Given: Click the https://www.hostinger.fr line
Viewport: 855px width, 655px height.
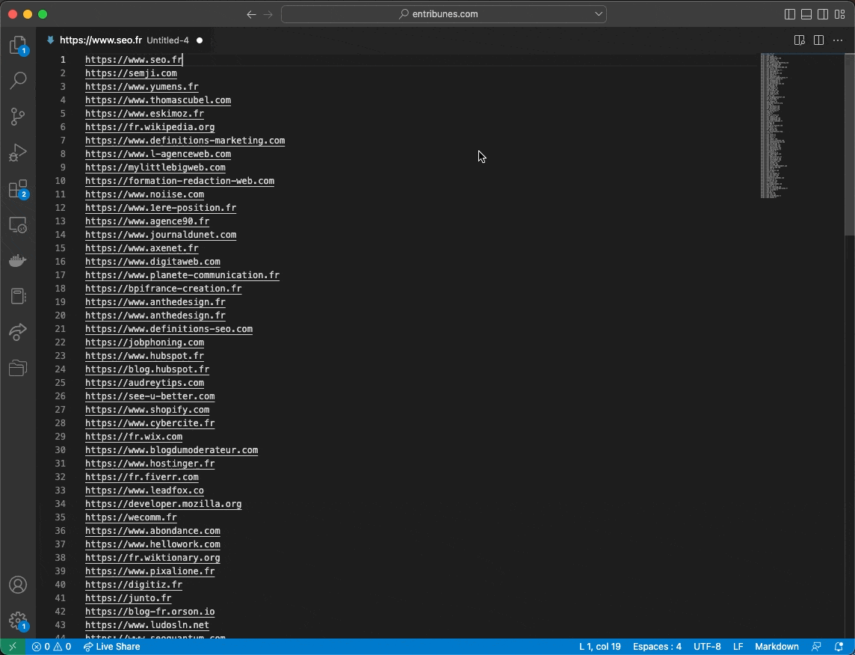Looking at the screenshot, I should 150,464.
